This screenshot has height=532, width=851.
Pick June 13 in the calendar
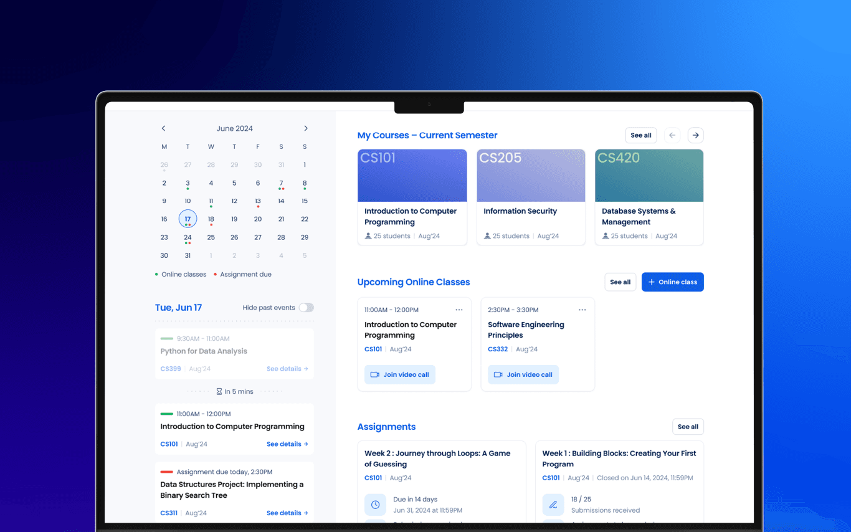click(258, 201)
